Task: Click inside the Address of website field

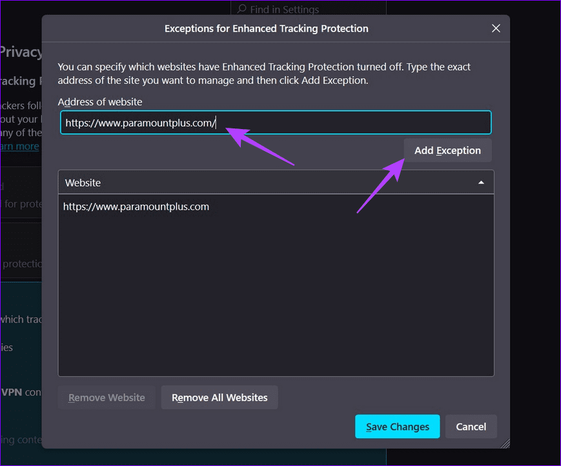Action: tap(276, 123)
